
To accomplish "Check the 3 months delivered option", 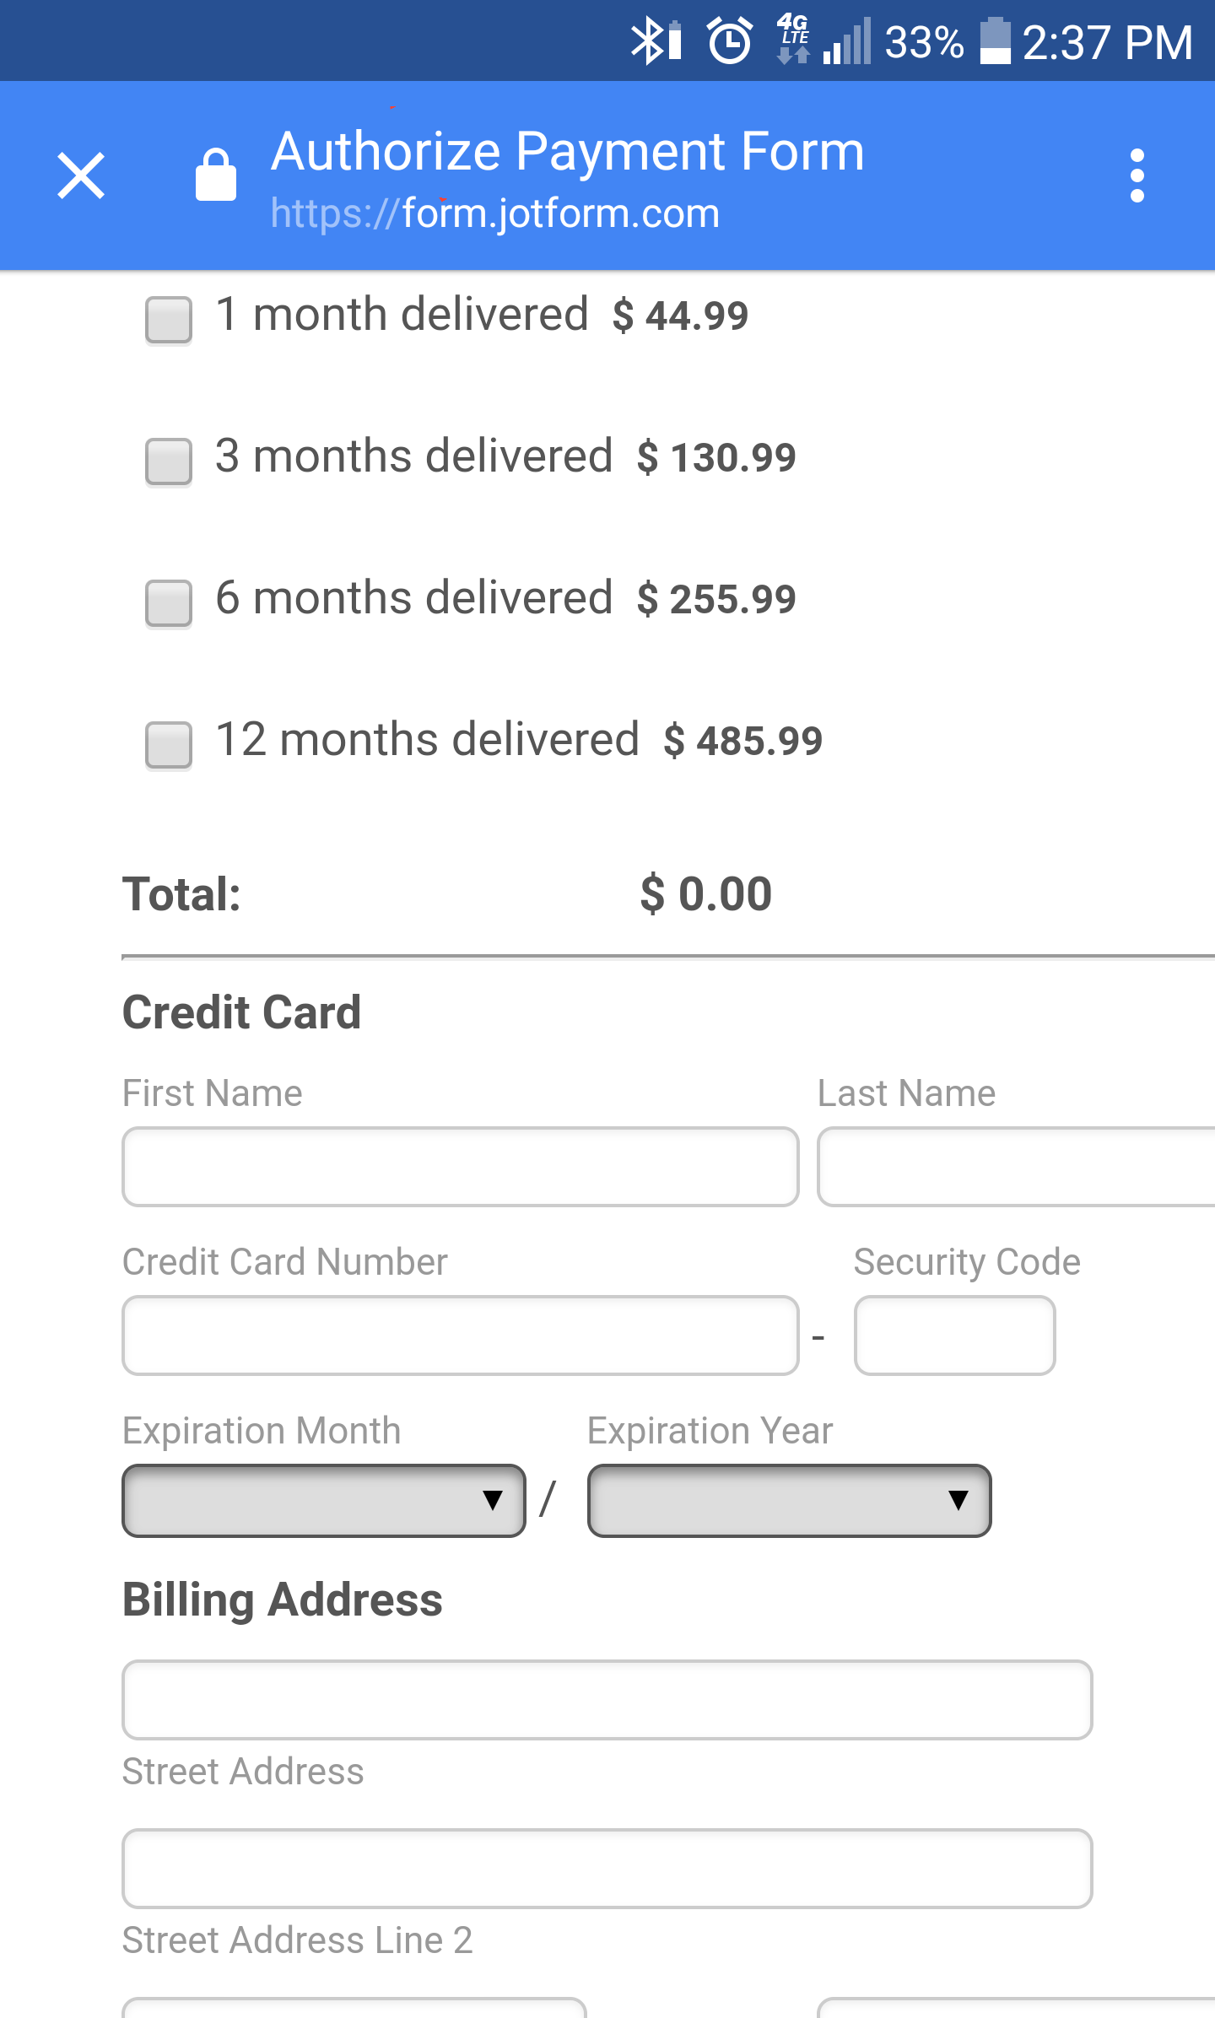I will (x=169, y=461).
